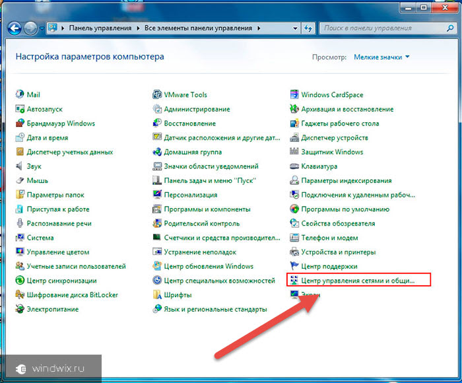
Task: Click the Распознавание речи microphone icon
Action: [x=20, y=223]
